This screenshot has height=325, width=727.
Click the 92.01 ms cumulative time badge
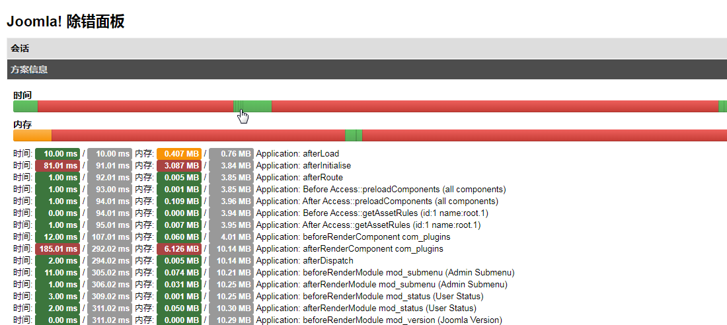pos(110,178)
